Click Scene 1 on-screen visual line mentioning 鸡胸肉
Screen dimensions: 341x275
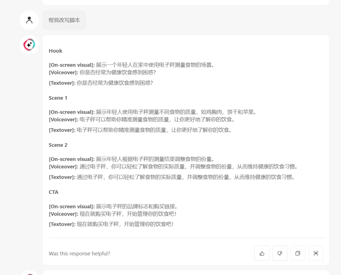[153, 112]
